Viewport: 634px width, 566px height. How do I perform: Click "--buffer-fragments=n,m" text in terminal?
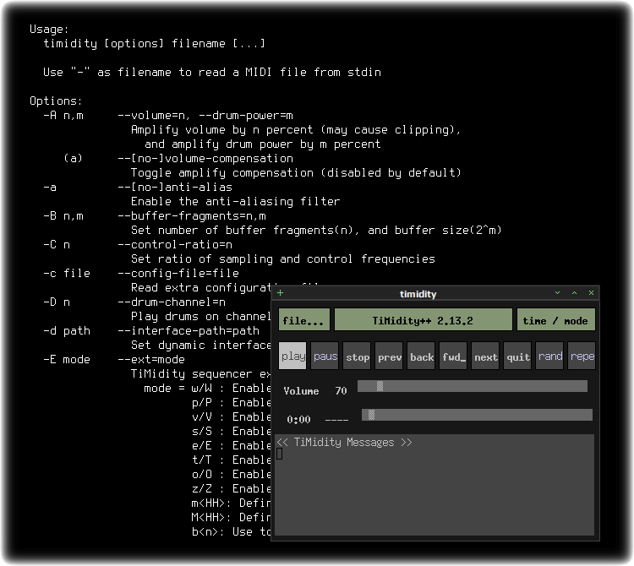click(x=192, y=216)
